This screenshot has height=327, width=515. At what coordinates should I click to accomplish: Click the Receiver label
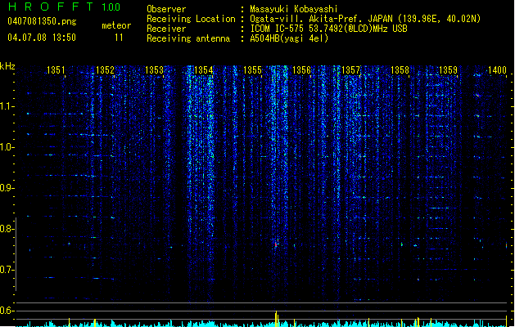pos(166,29)
